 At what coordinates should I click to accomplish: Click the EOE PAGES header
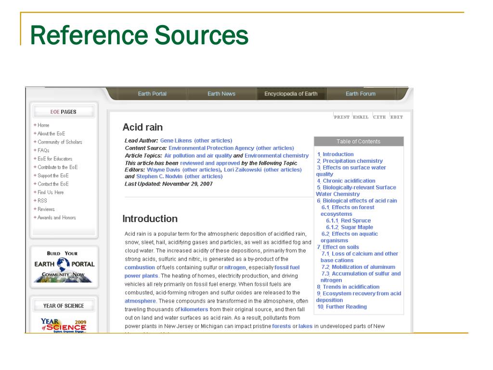point(64,112)
